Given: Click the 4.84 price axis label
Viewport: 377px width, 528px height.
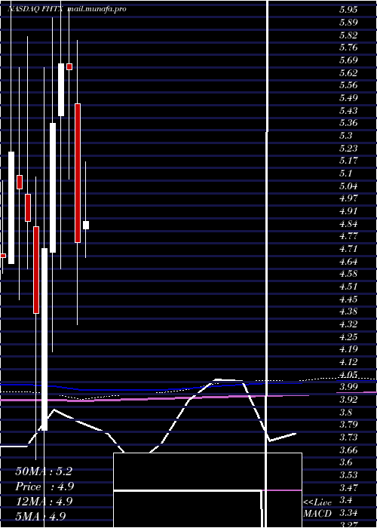Looking at the screenshot, I should (348, 223).
